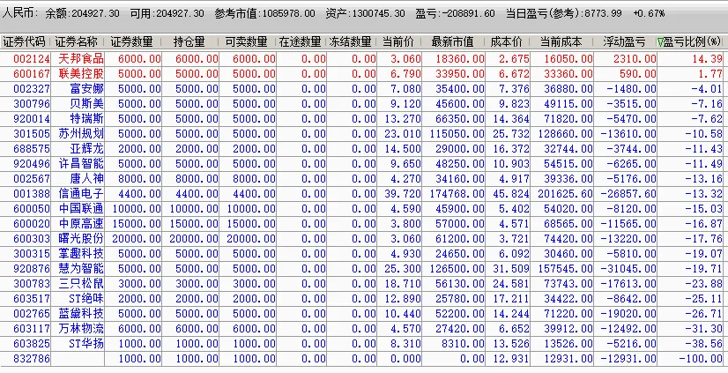Select the 联美控股 stock name

point(81,73)
